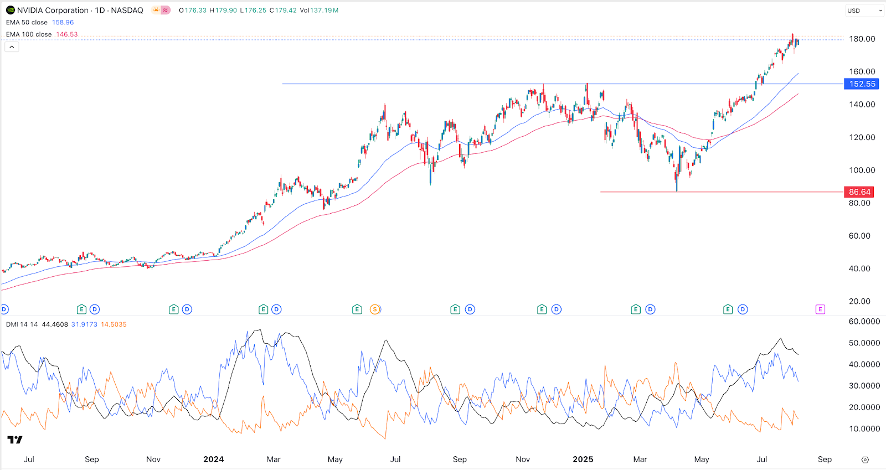Open the June 2025 dividend D marker
The image size is (886, 470).
(x=743, y=309)
